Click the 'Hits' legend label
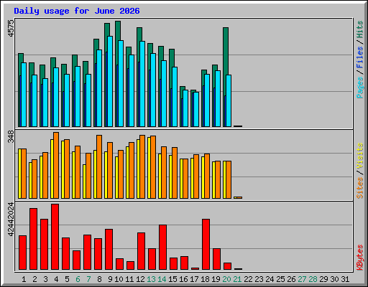The height and width of the screenshot is (287, 368). pos(359,29)
